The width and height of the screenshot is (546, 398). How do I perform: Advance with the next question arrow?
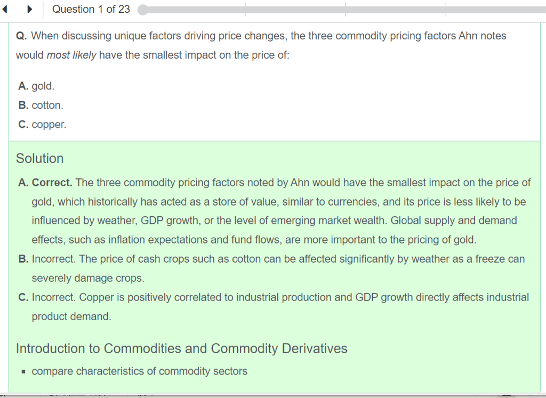click(30, 9)
